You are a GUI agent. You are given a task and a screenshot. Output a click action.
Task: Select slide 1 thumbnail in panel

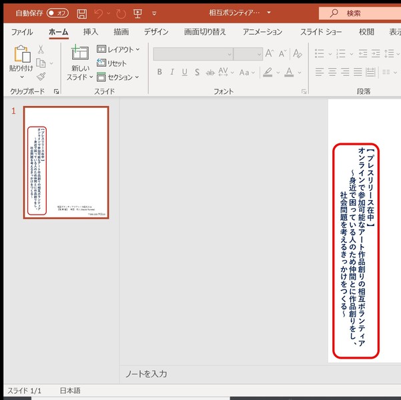[x=66, y=163]
